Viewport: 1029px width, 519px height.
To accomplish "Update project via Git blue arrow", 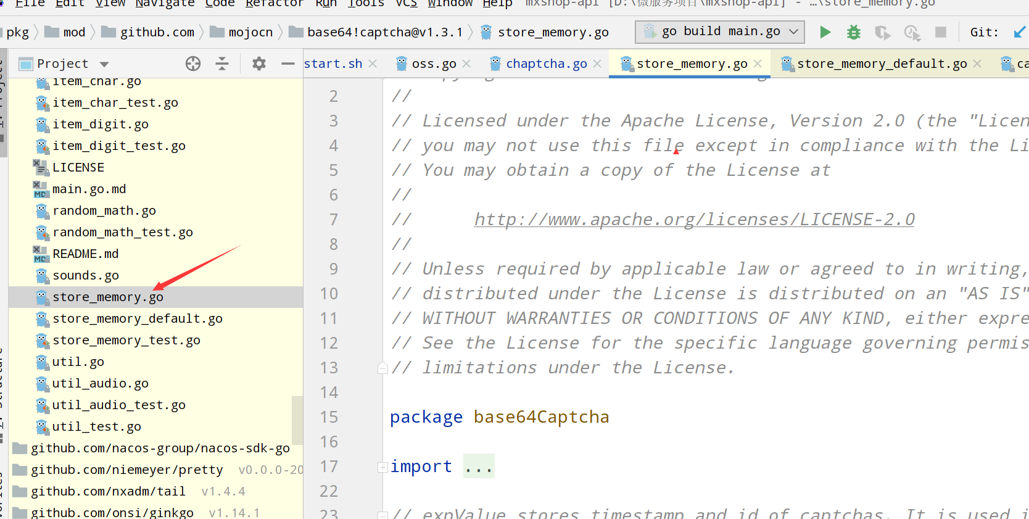I will point(1020,32).
